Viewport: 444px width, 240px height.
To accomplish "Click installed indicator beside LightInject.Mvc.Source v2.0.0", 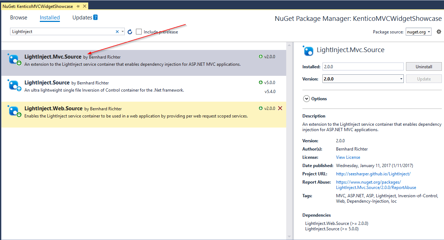I will [x=261, y=56].
